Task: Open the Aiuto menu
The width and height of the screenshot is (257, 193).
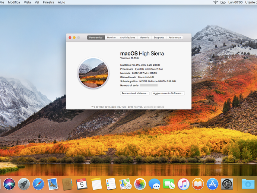Action: click(61, 2)
